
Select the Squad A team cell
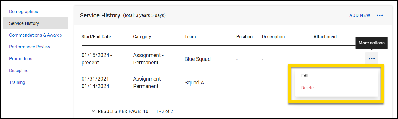194,83
